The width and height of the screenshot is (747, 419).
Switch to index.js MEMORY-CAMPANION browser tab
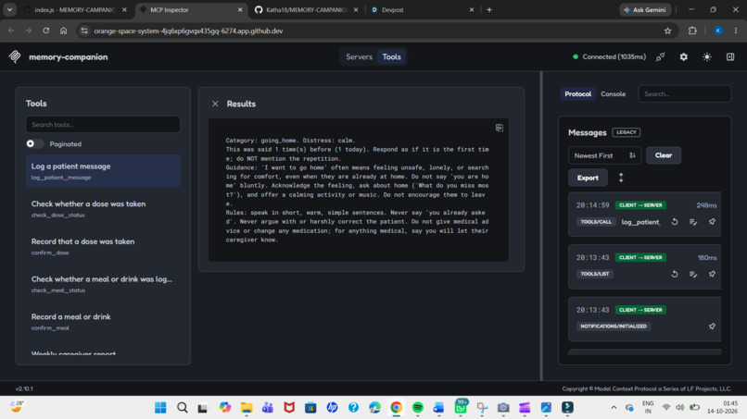pyautogui.click(x=75, y=9)
